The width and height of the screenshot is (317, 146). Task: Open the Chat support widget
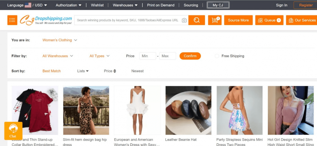pyautogui.click(x=13, y=131)
